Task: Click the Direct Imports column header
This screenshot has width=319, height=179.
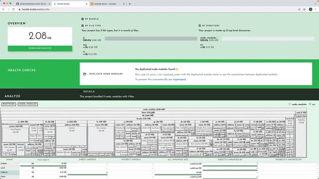Action: (x=87, y=160)
